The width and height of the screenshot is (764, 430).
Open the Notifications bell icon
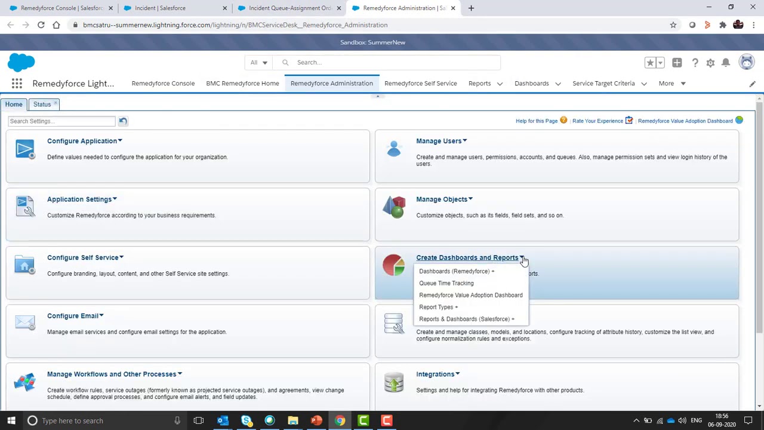click(726, 63)
